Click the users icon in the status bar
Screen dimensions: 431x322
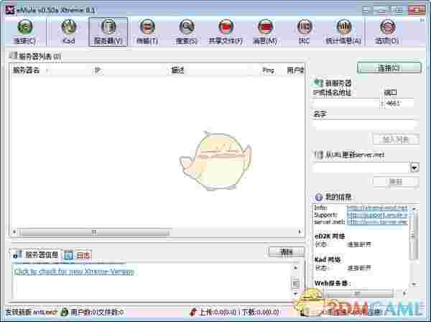65,312
